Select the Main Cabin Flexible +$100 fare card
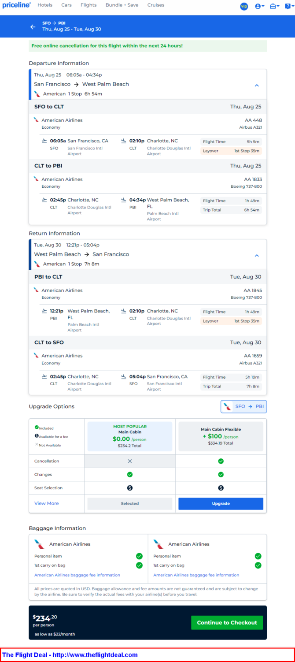Screen dimensions: 295x662 (x=221, y=436)
